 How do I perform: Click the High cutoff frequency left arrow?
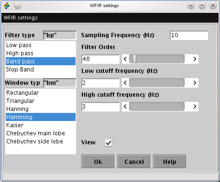(125, 107)
